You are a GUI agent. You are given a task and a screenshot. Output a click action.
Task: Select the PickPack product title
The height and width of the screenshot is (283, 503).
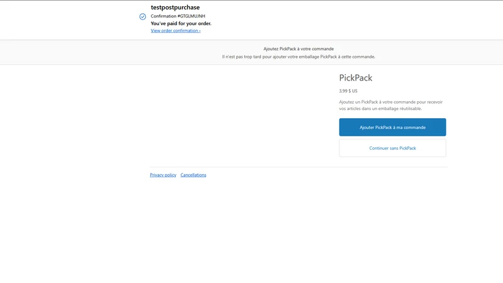[x=355, y=78]
